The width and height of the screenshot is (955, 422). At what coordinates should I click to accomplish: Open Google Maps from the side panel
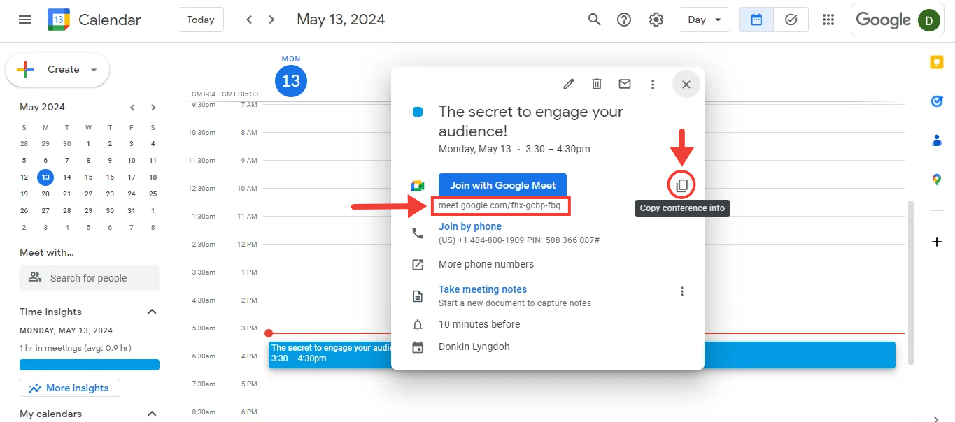coord(937,180)
